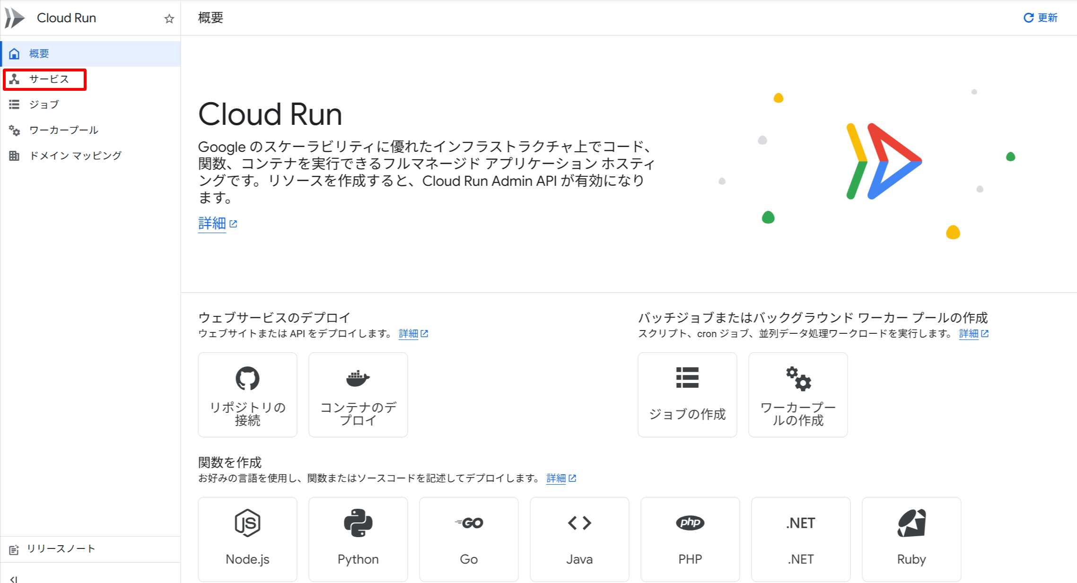Create a Python function
The width and height of the screenshot is (1077, 583).
[358, 539]
